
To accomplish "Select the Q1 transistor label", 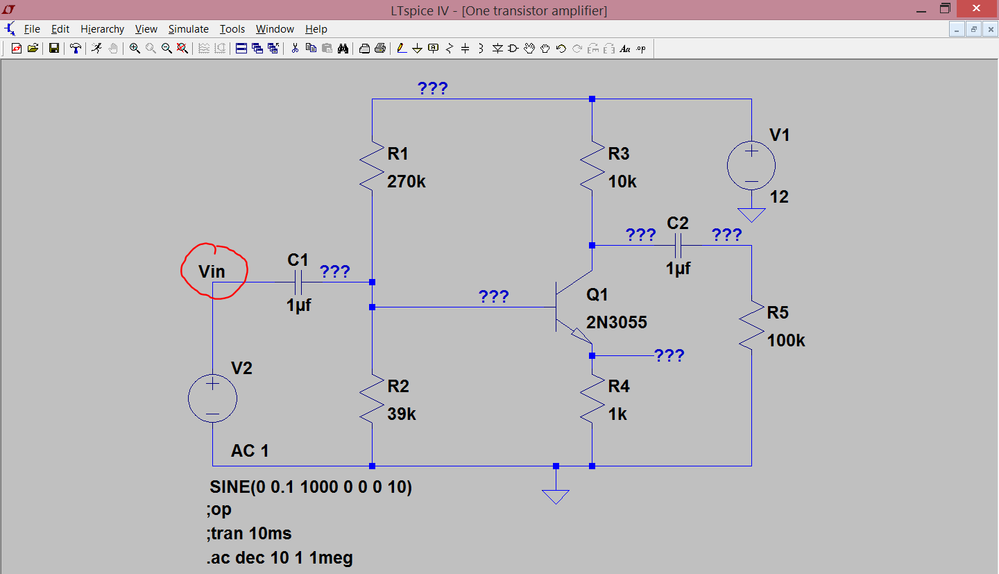I will tap(597, 295).
